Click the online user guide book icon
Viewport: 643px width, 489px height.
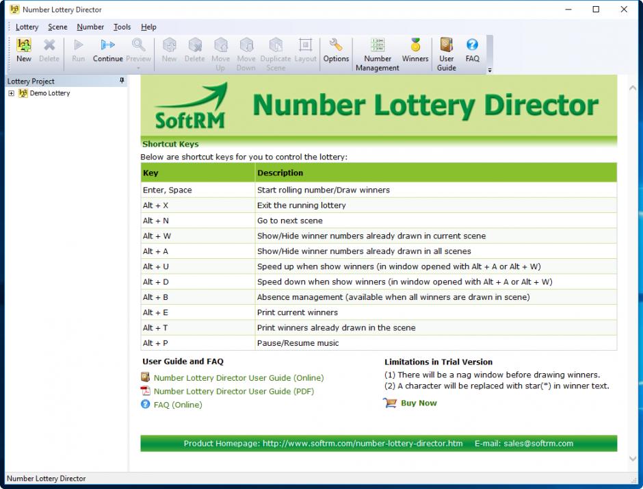click(146, 377)
